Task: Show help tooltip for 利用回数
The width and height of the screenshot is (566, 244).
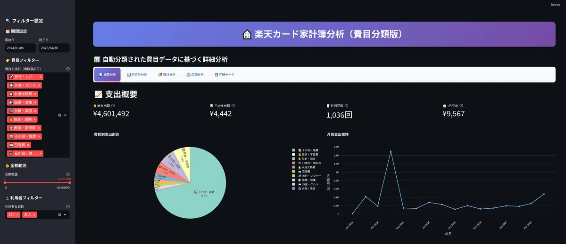Action: tap(346, 106)
